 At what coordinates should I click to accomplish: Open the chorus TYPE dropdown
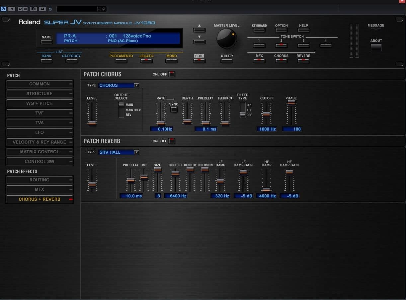point(118,85)
